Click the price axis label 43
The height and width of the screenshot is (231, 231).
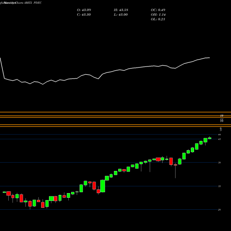(x=219, y=139)
